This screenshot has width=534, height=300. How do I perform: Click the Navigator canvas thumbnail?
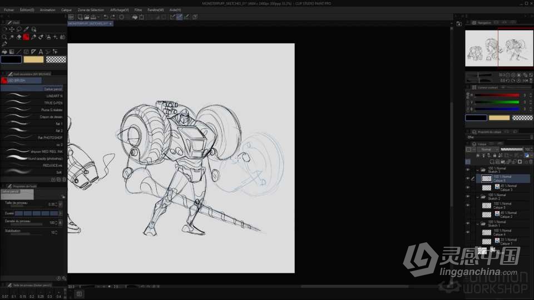(x=499, y=48)
